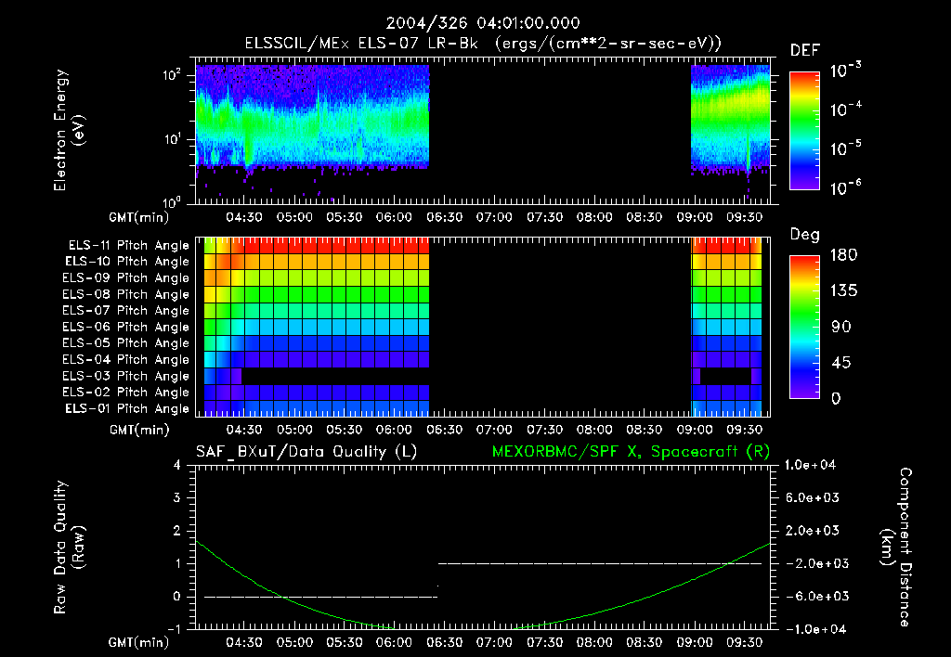Click the dashed data quality line at level 1

[600, 563]
